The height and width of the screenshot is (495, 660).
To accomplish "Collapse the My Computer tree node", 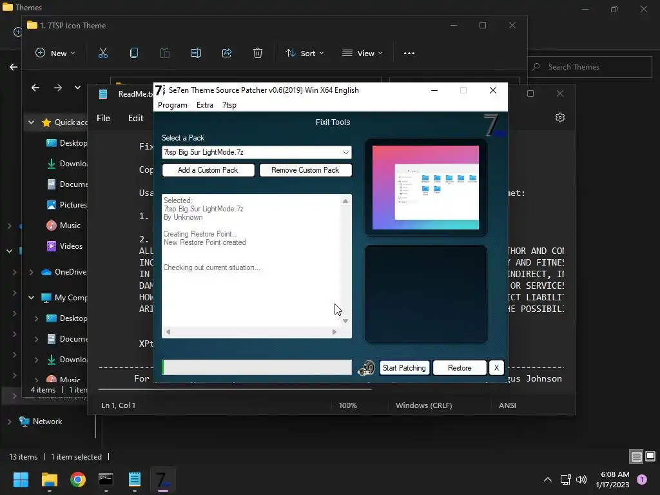I will point(31,298).
